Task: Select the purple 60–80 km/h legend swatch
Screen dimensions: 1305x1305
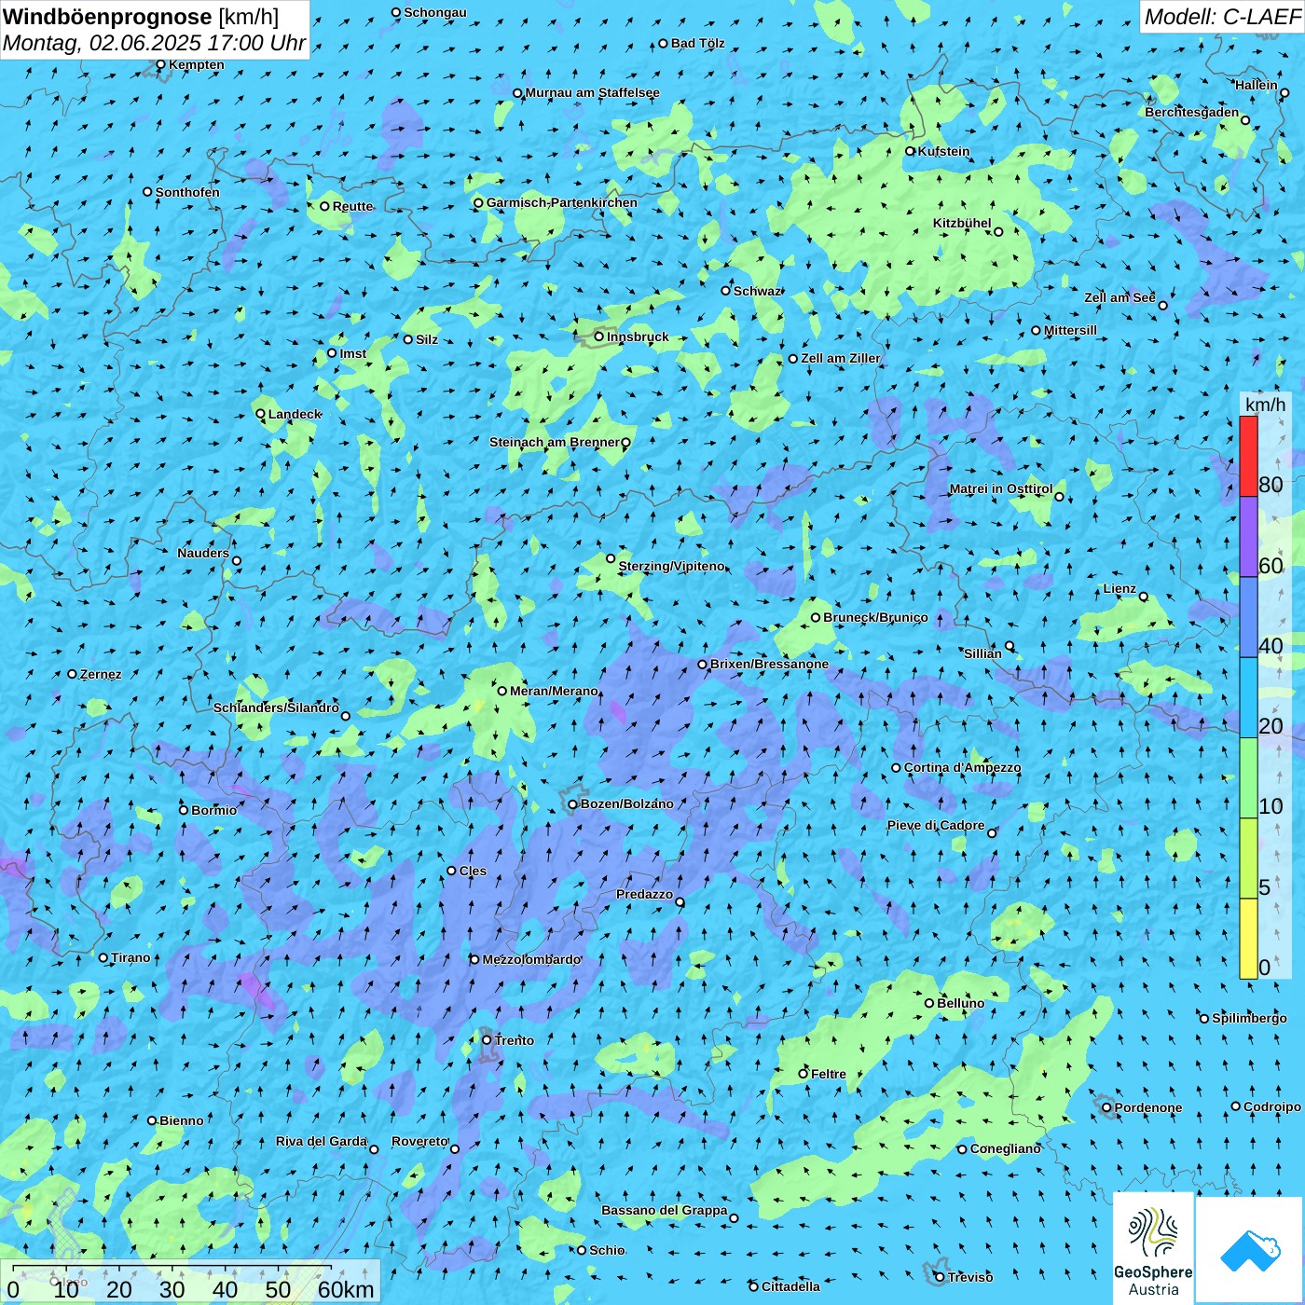Action: pos(1248,537)
